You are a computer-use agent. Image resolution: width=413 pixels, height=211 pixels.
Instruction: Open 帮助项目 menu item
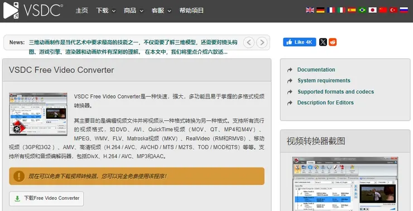[x=191, y=11]
